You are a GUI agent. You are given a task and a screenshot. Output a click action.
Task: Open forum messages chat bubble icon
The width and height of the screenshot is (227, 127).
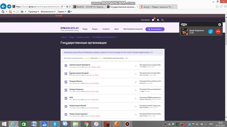(x=153, y=20)
